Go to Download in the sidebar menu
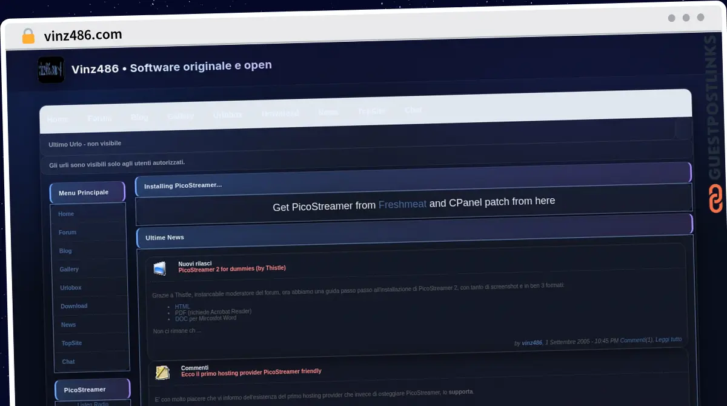727x406 pixels. point(74,306)
